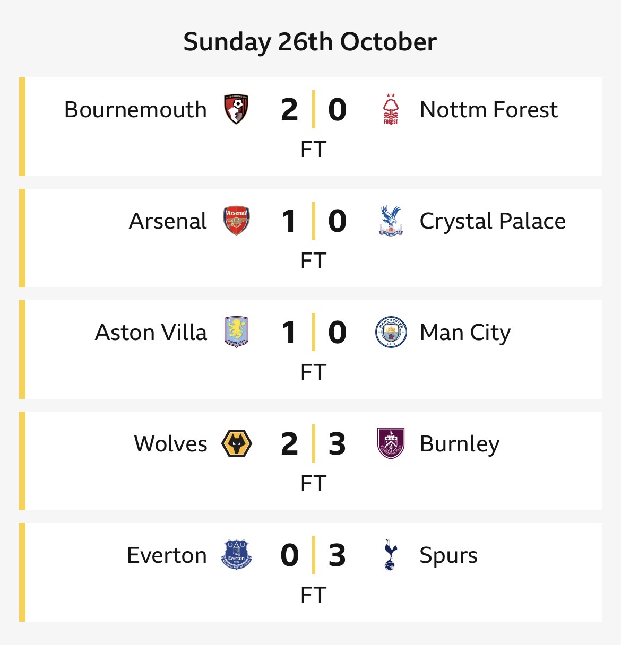The width and height of the screenshot is (621, 645).
Task: Open the Crystal Palace team name link
Action: click(492, 221)
